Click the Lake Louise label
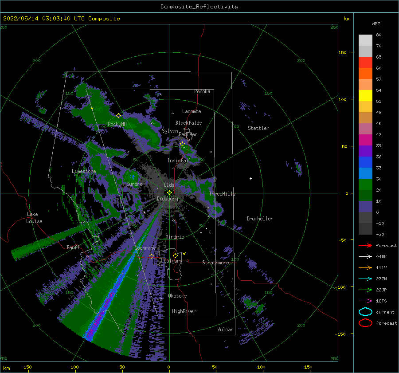Image resolution: width=399 pixels, height=373 pixels. click(34, 218)
